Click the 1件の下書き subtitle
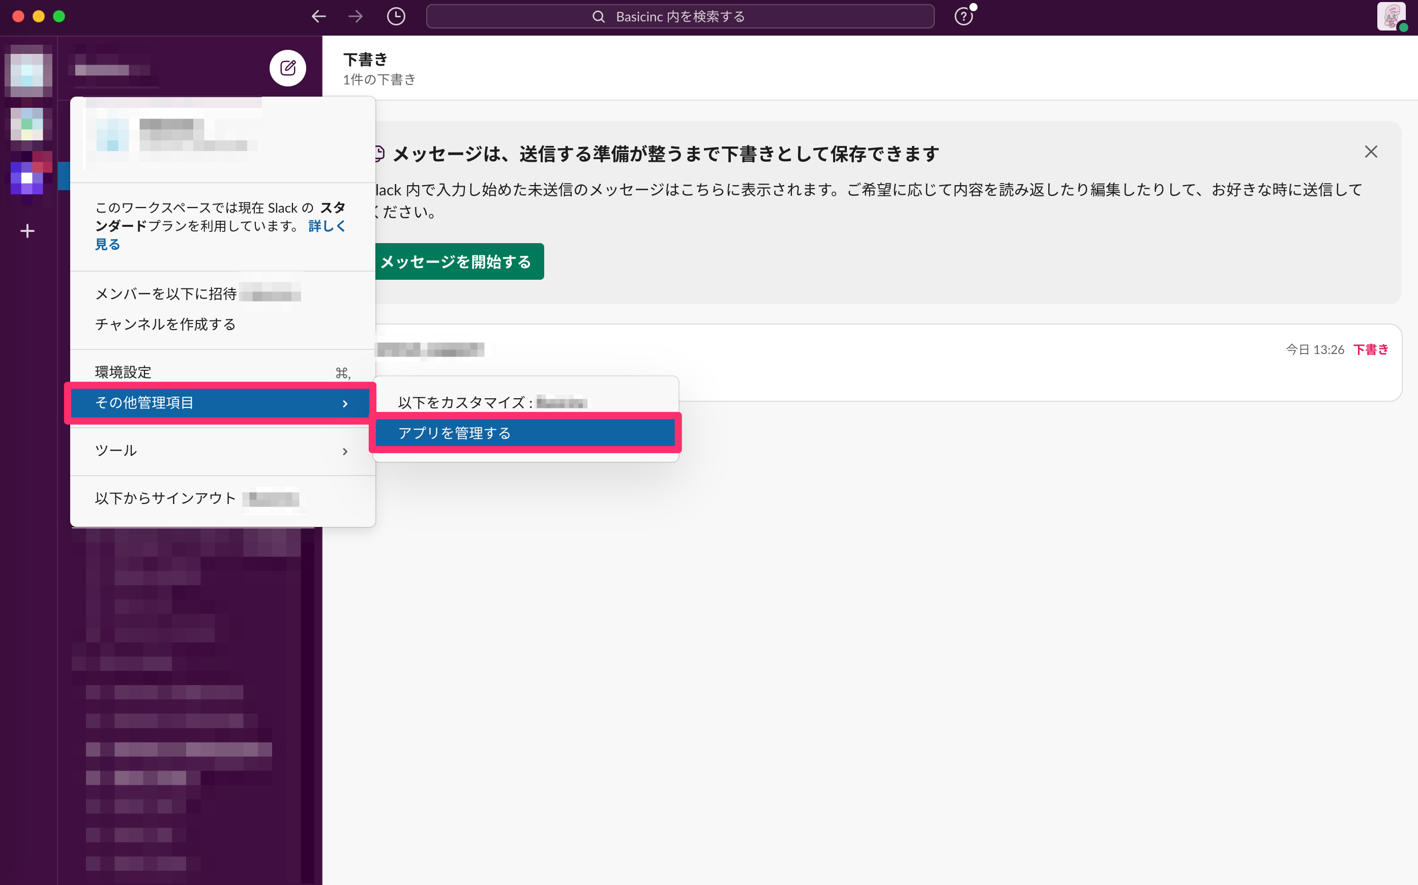1418x885 pixels. [x=379, y=80]
